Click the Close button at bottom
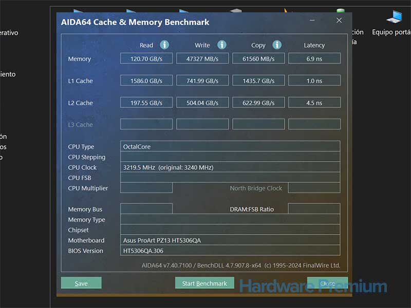 click(327, 283)
